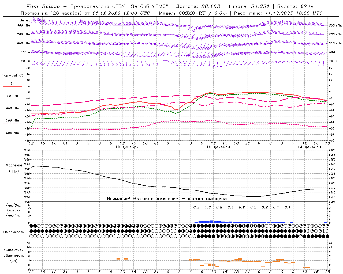Click the tallest blue precipitation bar

(212, 222)
